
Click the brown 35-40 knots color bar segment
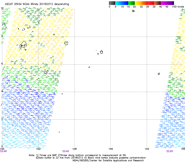[157, 3]
